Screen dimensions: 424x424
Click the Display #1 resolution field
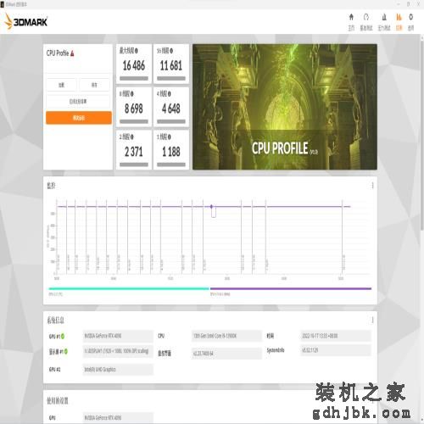point(118,351)
